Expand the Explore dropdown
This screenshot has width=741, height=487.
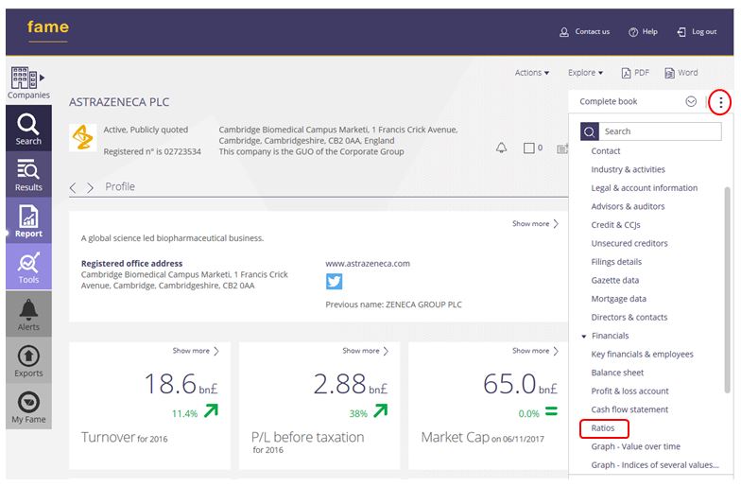(585, 73)
